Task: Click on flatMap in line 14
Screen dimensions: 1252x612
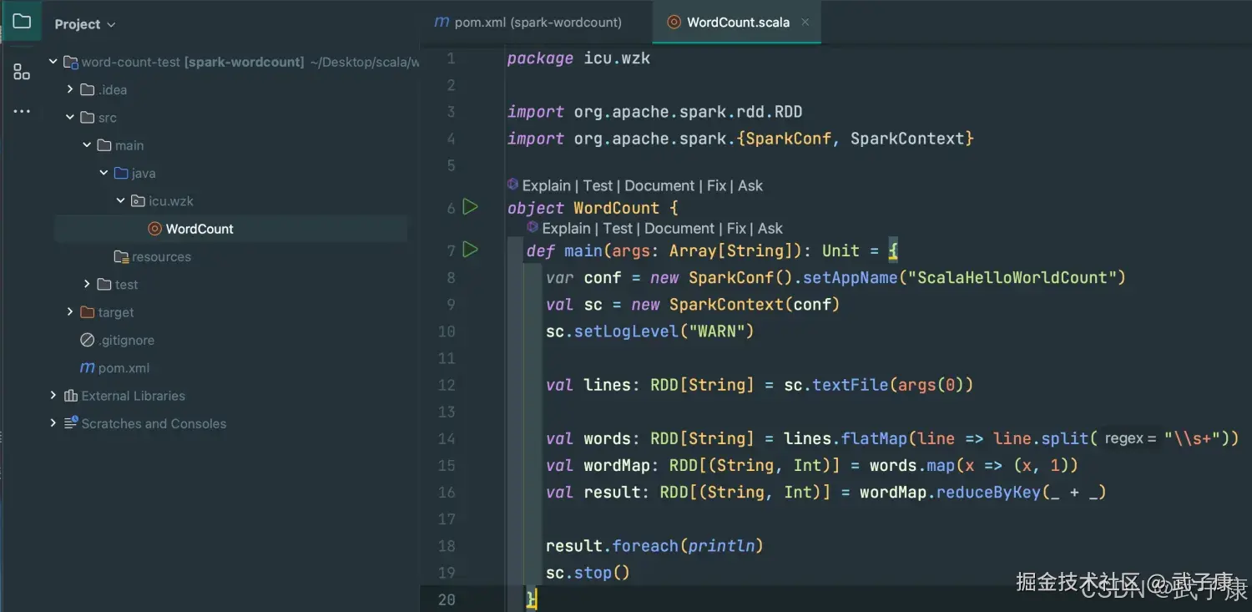Action: pyautogui.click(x=874, y=438)
